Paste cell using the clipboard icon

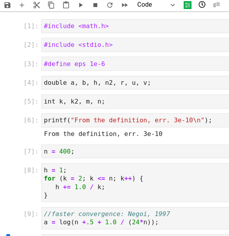pos(66,5)
